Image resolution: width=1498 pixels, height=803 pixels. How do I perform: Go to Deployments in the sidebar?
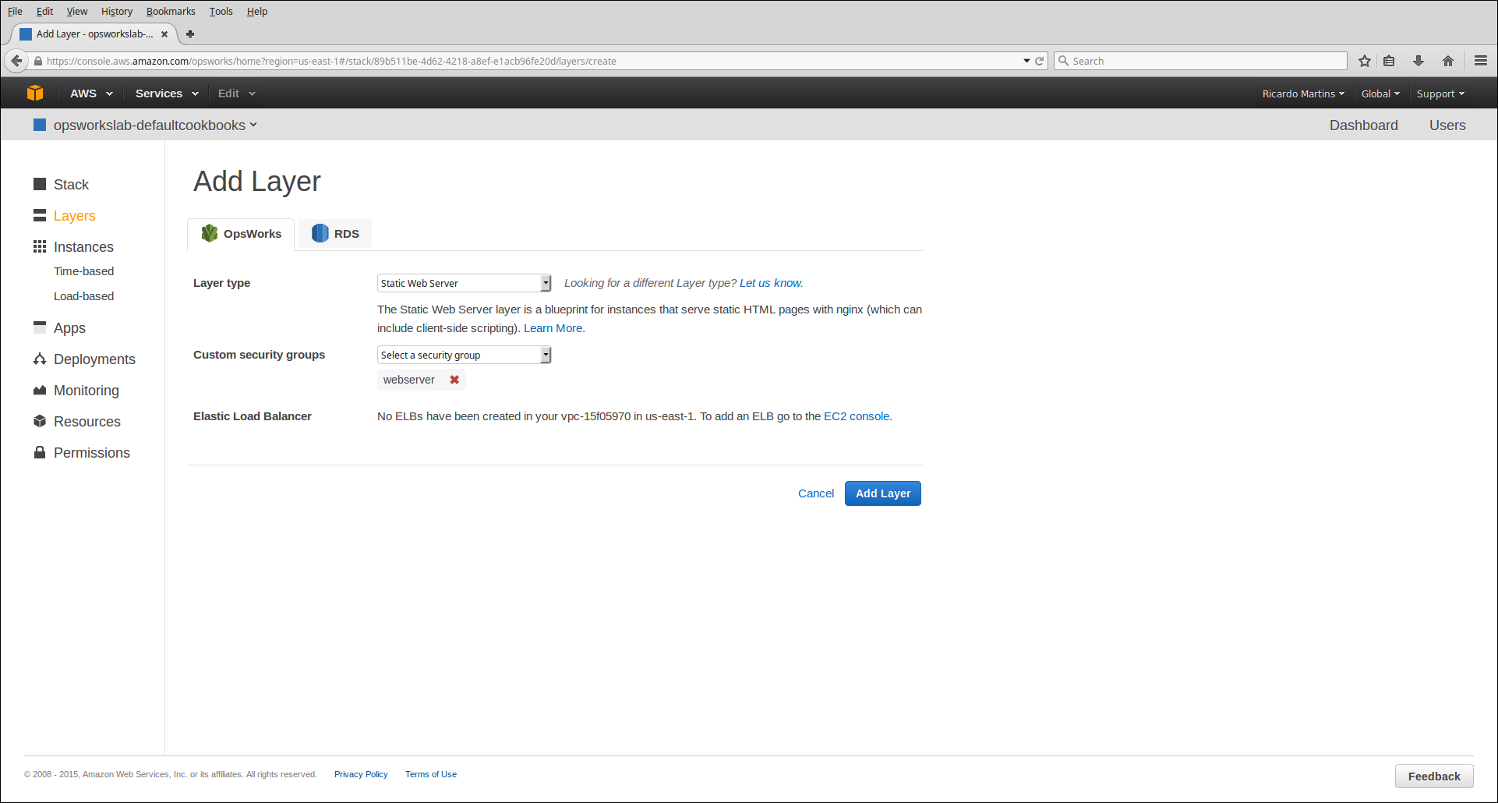point(94,359)
